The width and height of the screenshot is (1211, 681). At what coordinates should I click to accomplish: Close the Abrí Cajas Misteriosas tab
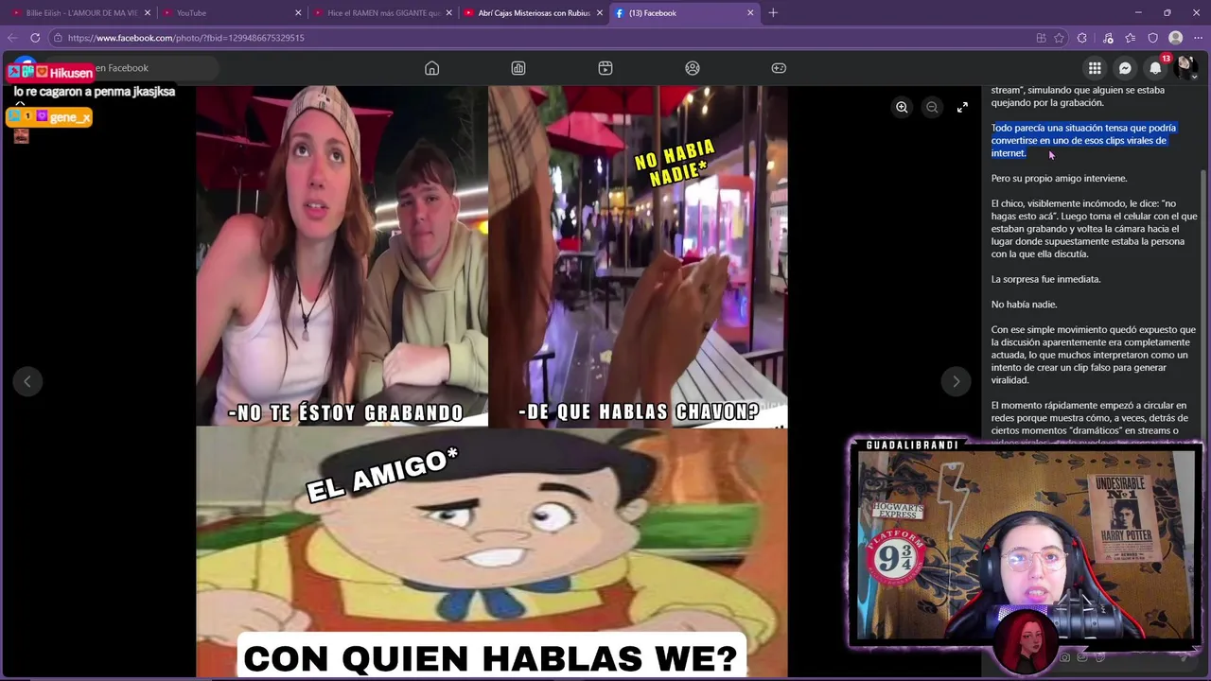click(x=600, y=13)
